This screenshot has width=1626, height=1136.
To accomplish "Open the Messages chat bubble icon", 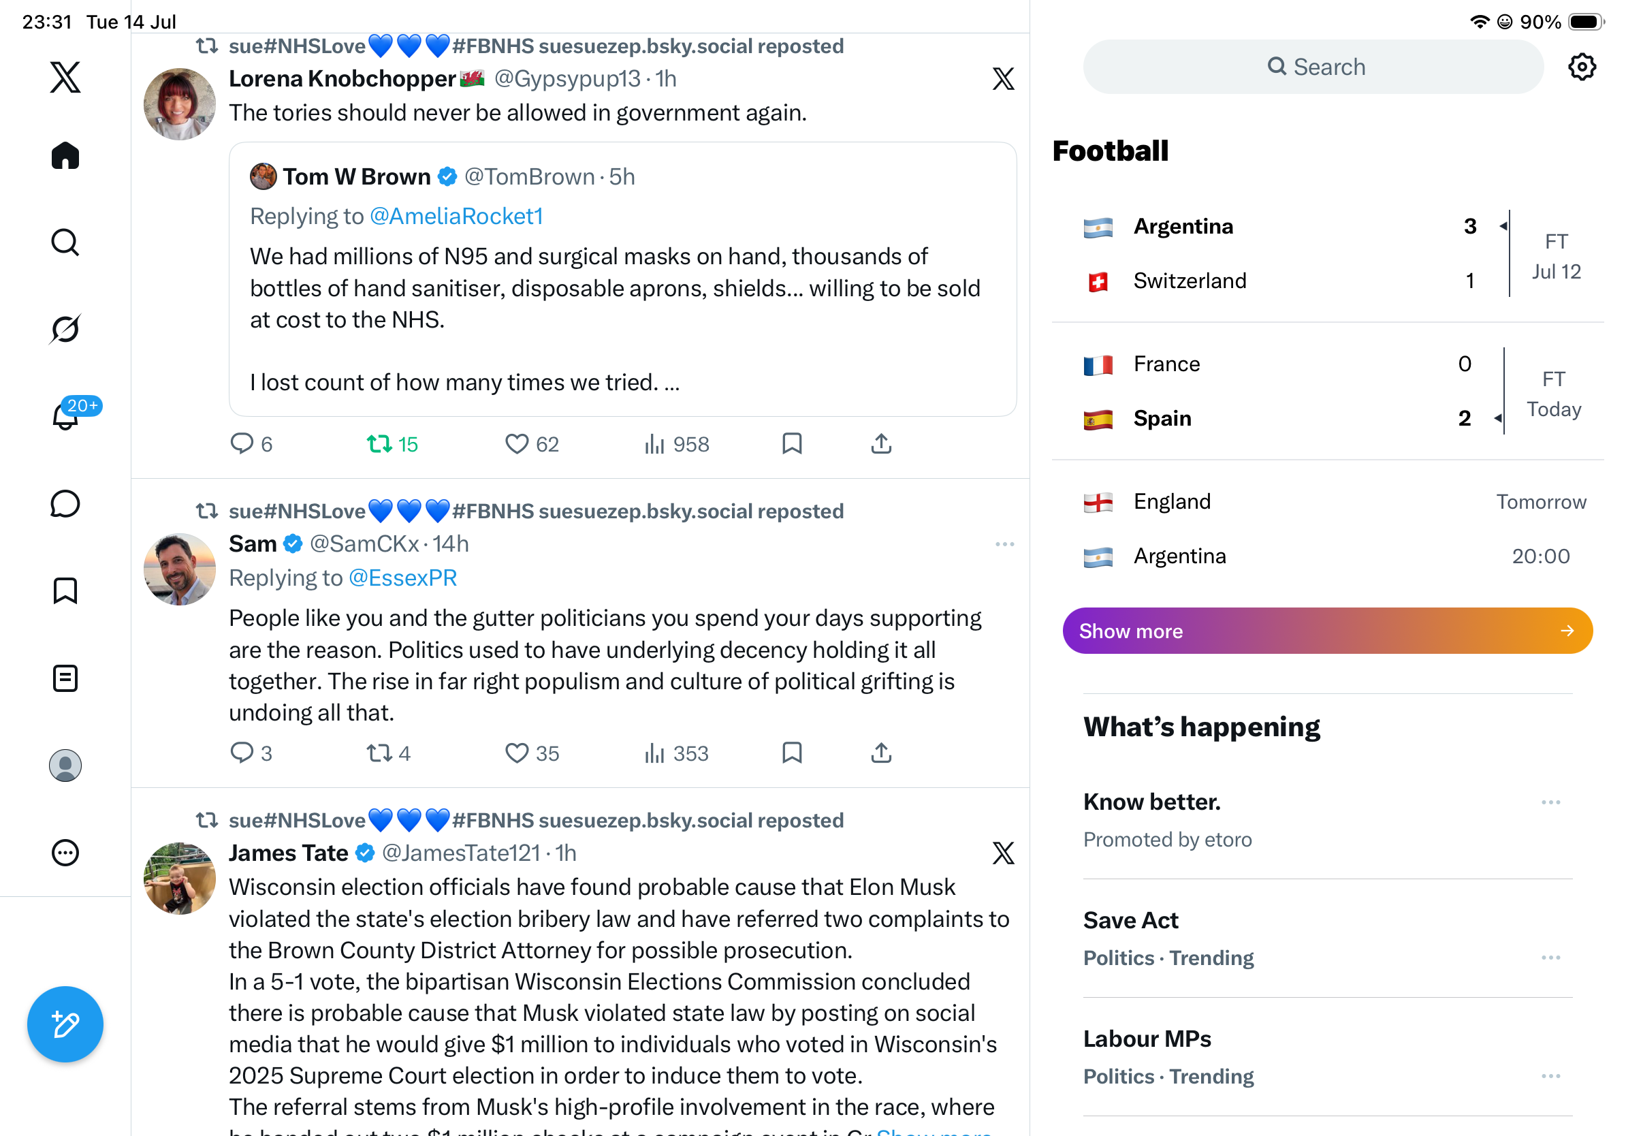I will pos(65,504).
